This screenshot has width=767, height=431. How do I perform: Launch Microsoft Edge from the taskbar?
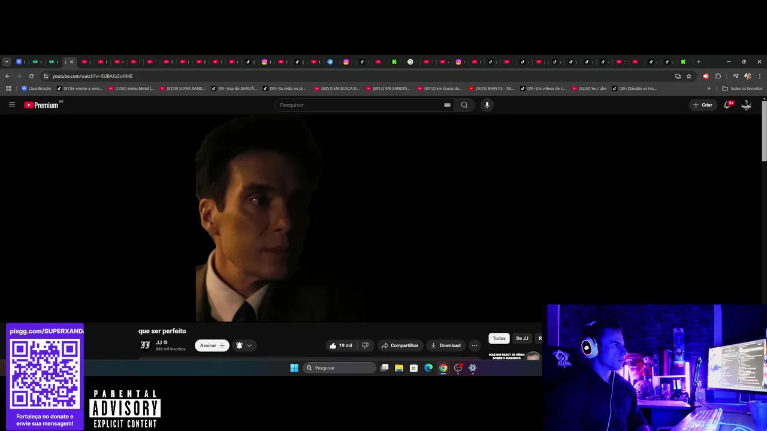[x=428, y=368]
